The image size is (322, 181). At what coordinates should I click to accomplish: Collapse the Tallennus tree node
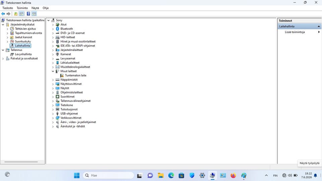pyautogui.click(x=3, y=50)
